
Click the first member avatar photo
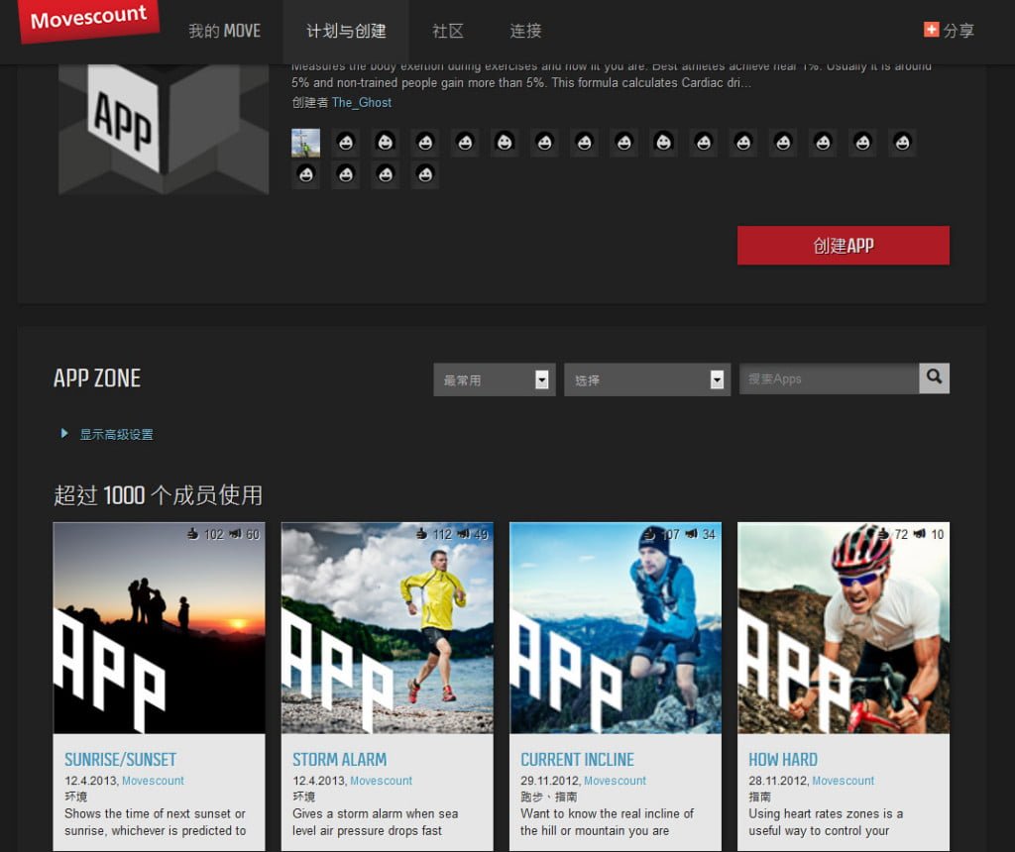click(x=305, y=143)
